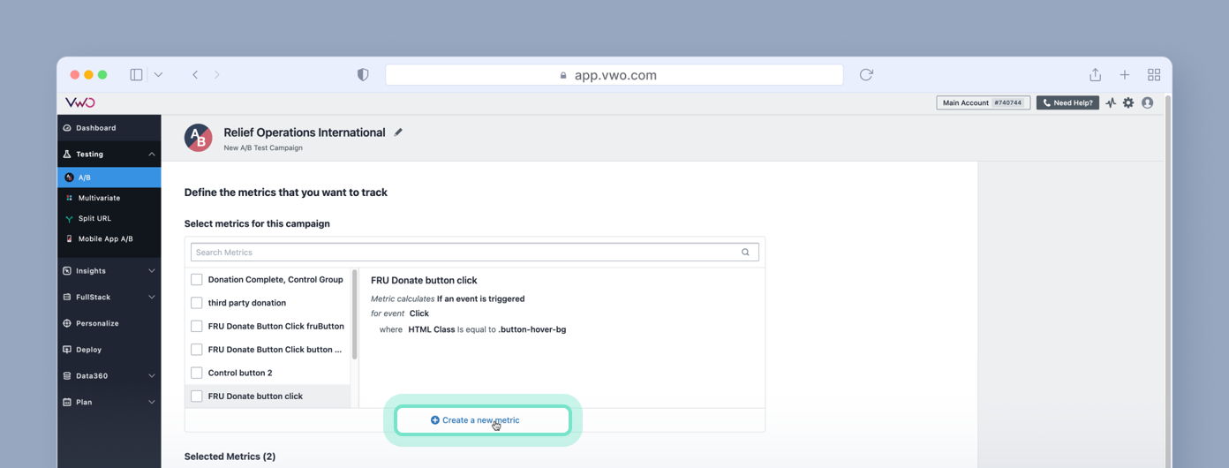Click the Testing flask icon
The image size is (1229, 468).
pos(67,155)
